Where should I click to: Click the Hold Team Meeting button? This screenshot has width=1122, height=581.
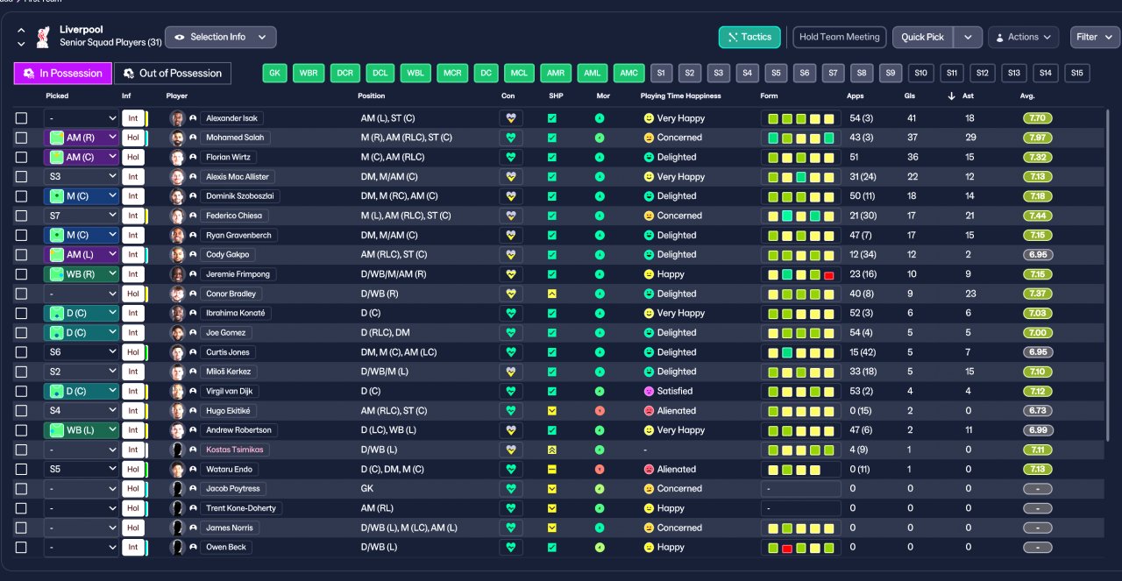pos(839,37)
